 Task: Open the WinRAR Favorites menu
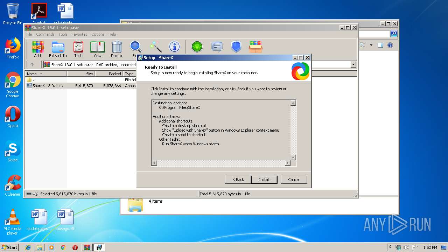click(x=79, y=34)
